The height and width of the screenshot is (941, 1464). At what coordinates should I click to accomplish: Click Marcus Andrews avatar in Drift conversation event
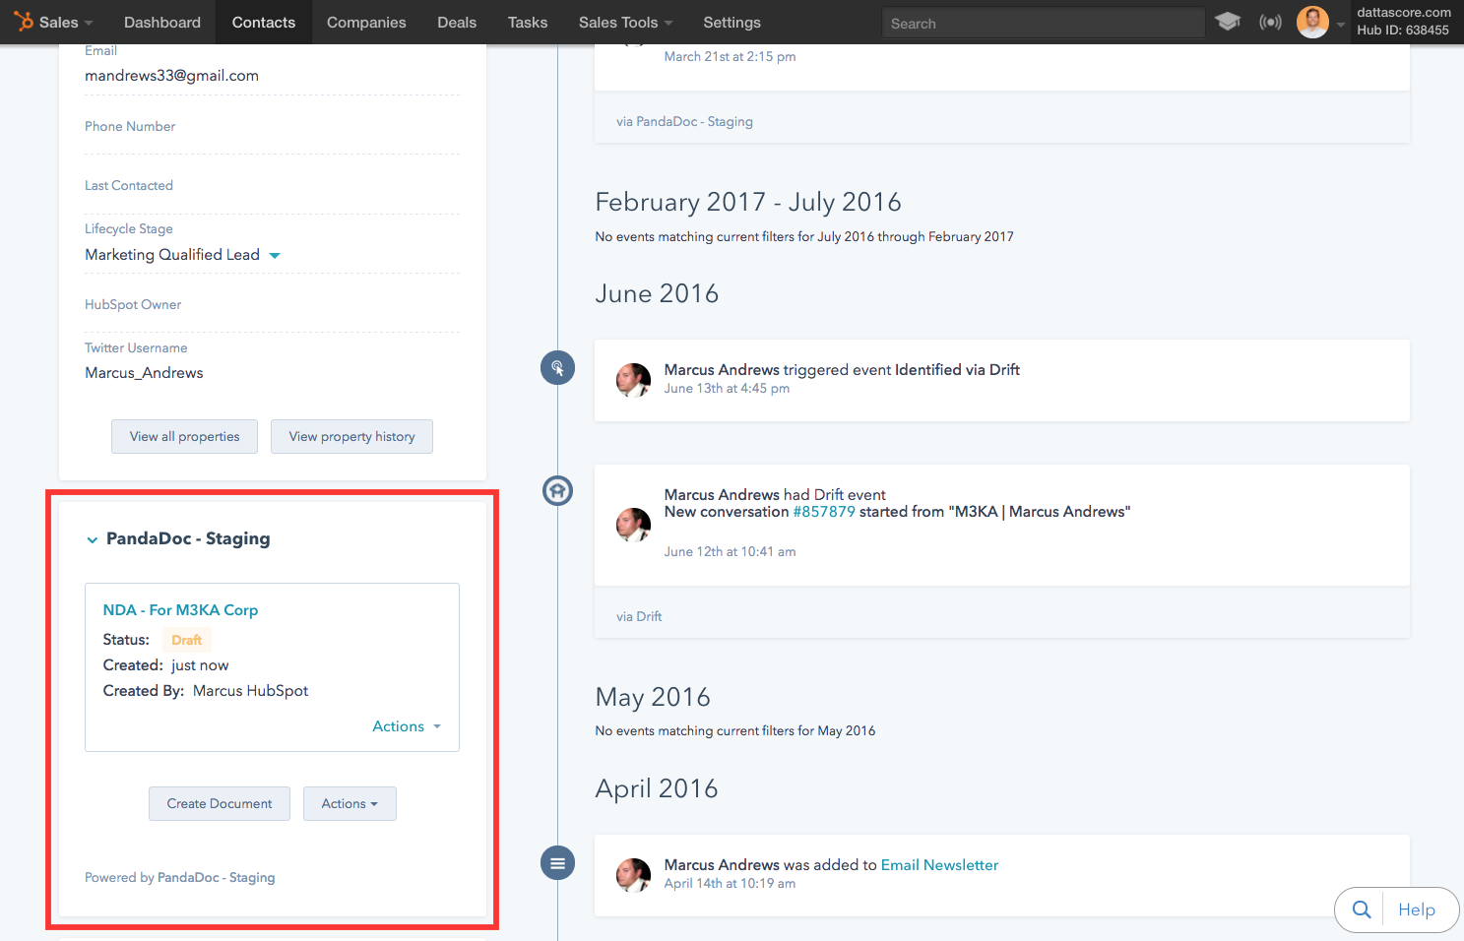pos(633,525)
